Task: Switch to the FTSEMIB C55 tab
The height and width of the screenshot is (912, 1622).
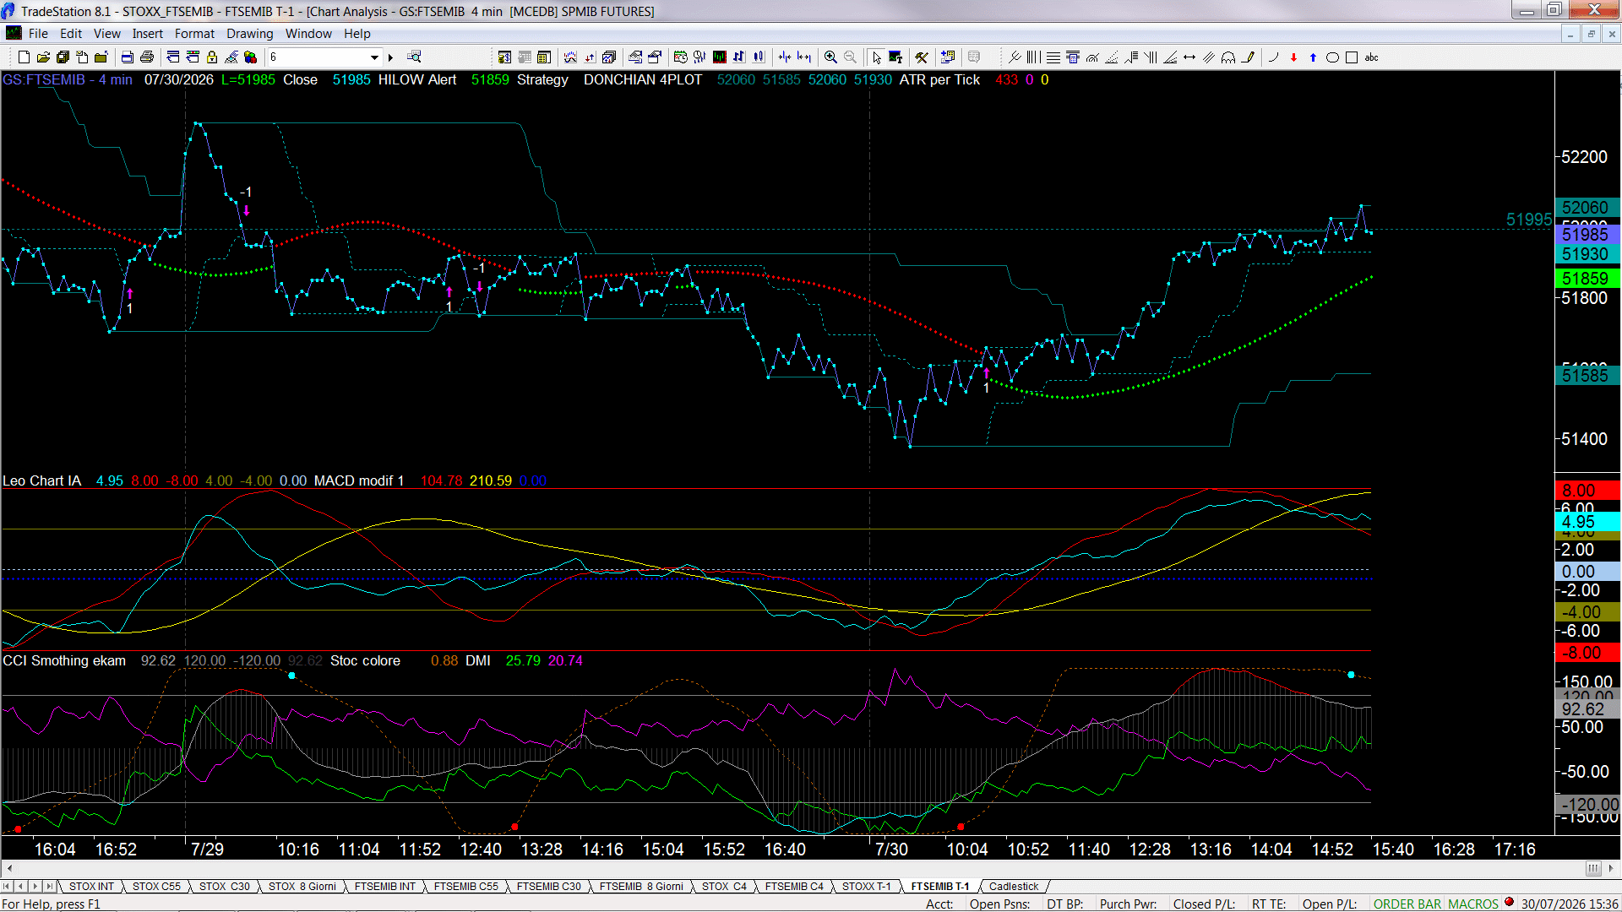Action: tap(466, 887)
